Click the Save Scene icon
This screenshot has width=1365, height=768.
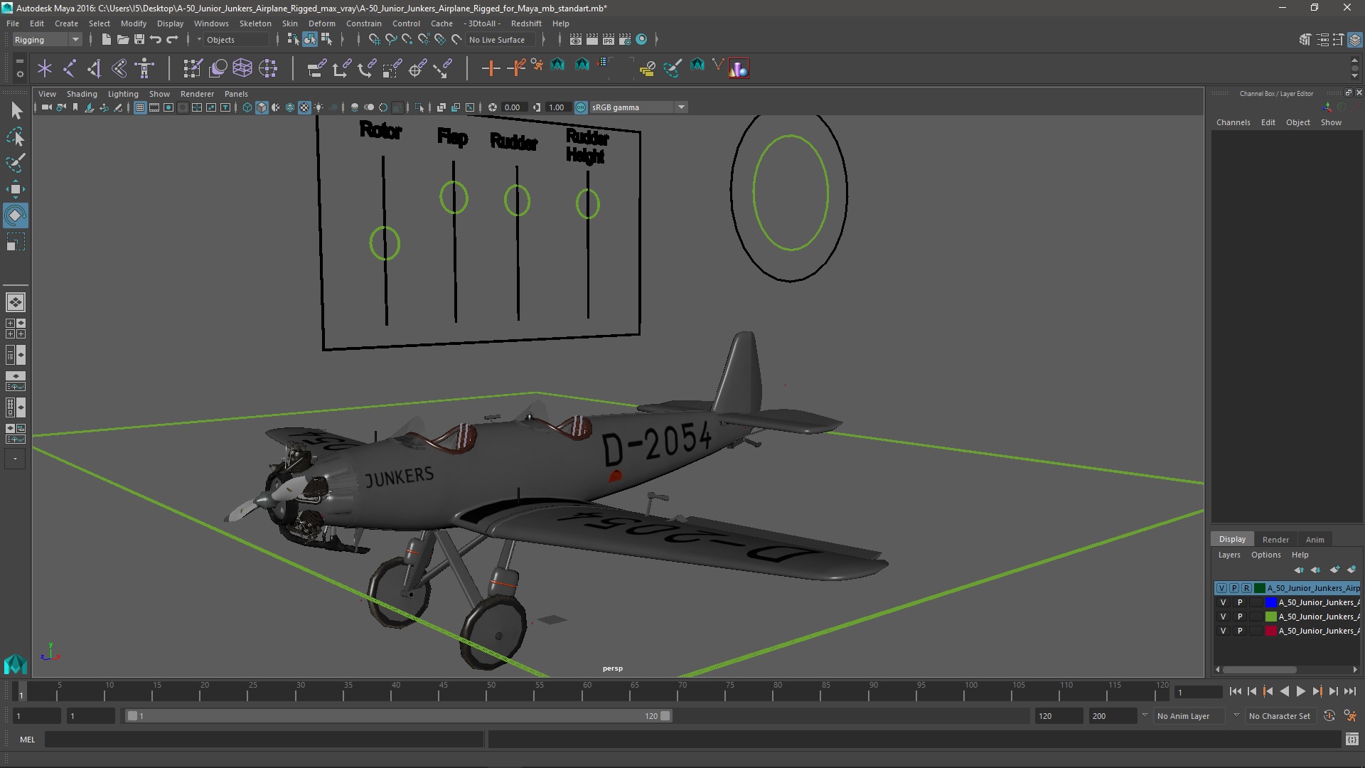[x=139, y=40]
